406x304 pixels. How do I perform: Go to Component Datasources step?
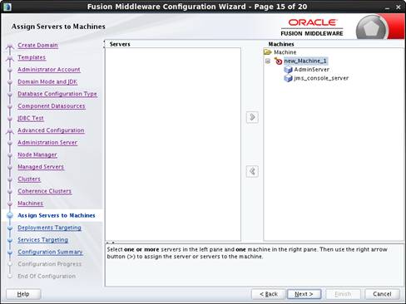coord(52,106)
